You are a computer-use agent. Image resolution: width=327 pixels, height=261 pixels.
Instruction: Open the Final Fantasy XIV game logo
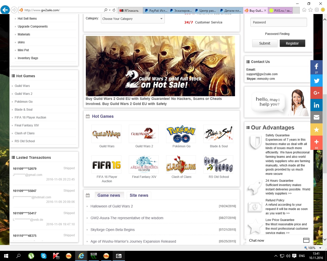144,164
